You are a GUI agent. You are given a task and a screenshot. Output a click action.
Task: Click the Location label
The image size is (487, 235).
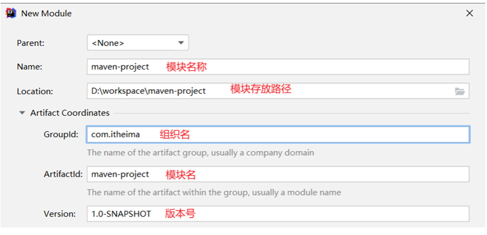[x=35, y=91]
